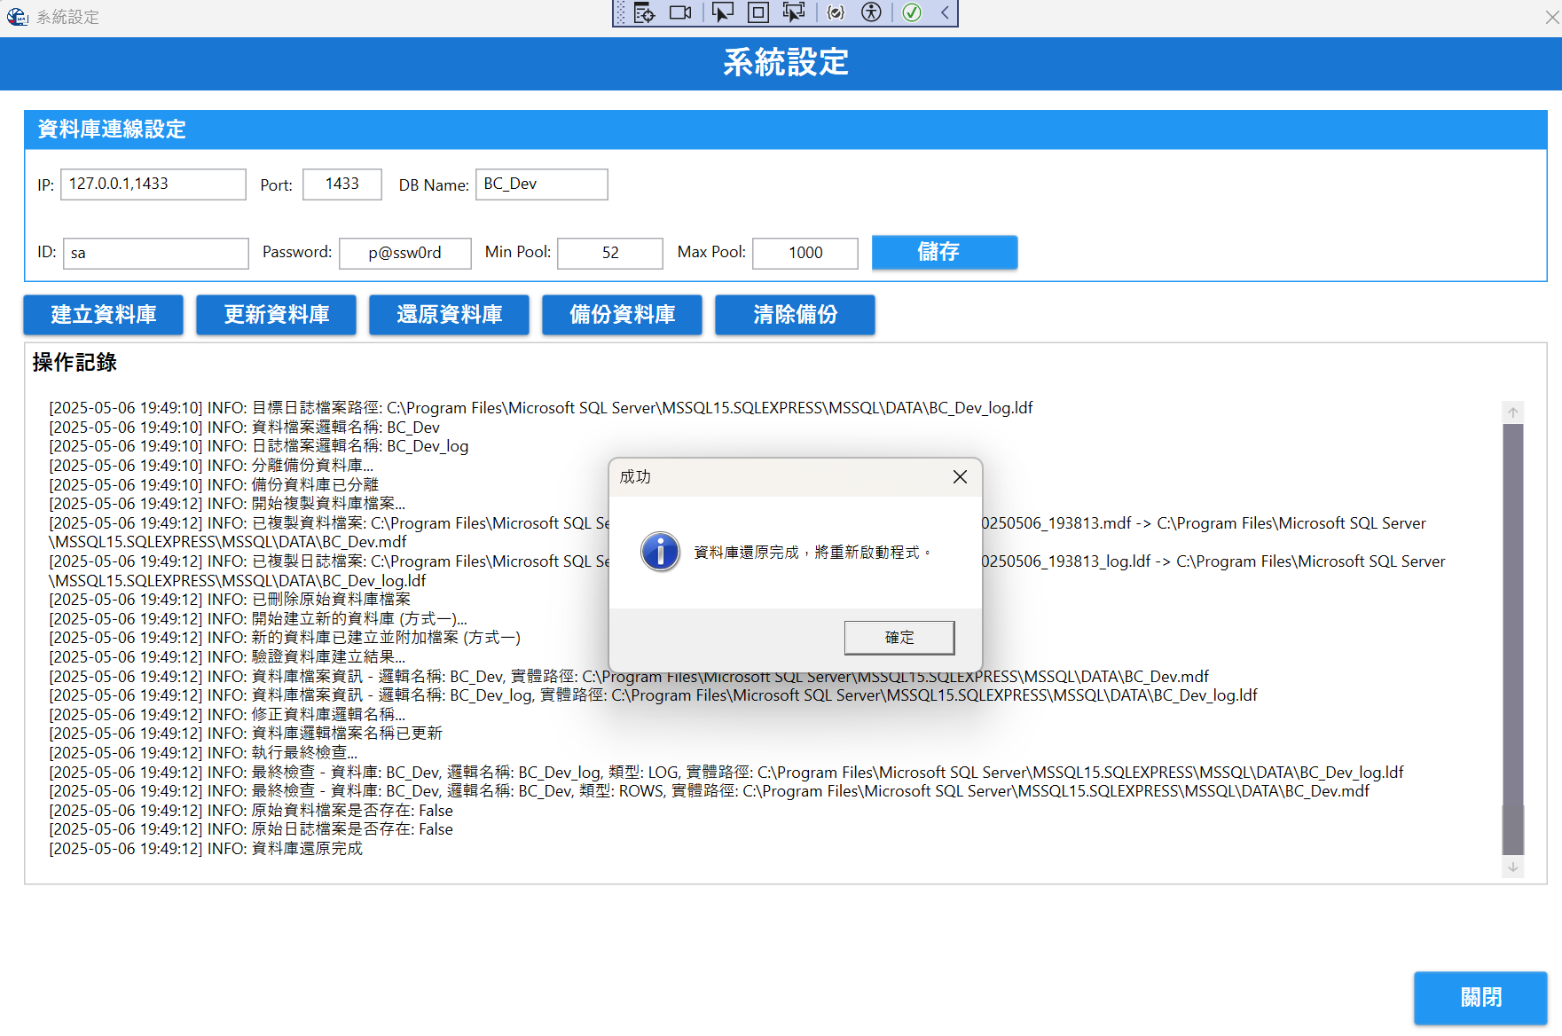This screenshot has height=1036, width=1562.
Task: Click the braces-with-checkmark binding failures icon
Action: [x=836, y=12]
